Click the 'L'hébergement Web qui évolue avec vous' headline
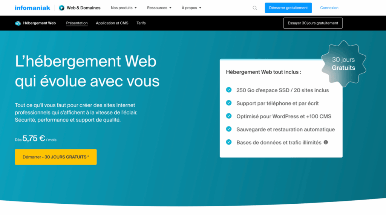The height and width of the screenshot is (215, 386). (x=87, y=71)
